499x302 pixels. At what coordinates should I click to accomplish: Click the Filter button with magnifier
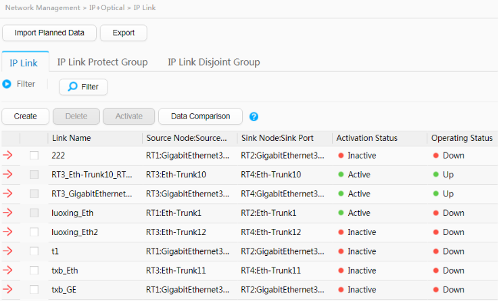(83, 87)
